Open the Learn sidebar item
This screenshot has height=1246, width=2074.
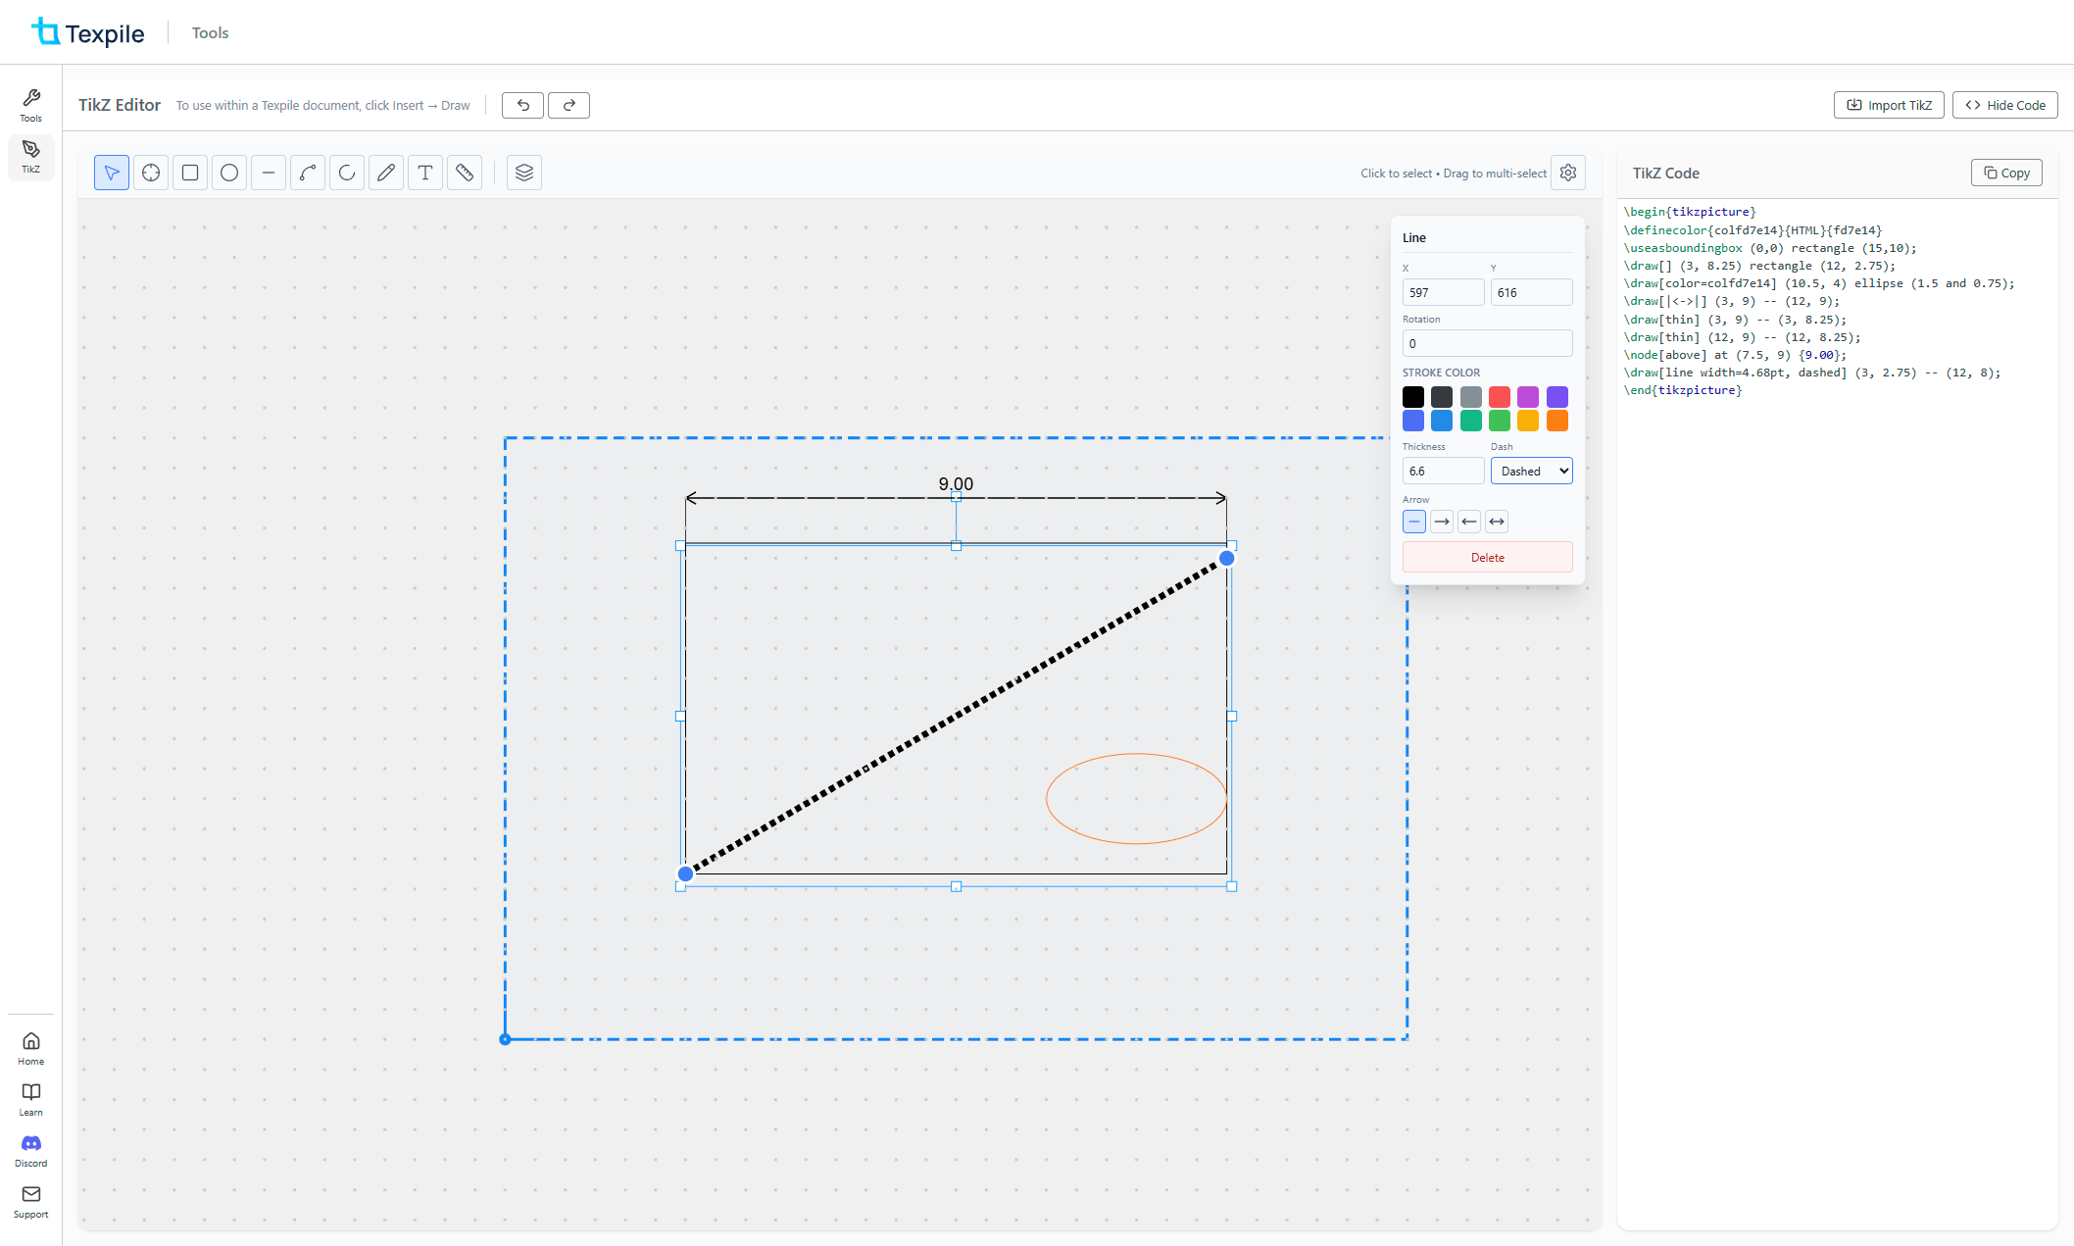point(31,1100)
